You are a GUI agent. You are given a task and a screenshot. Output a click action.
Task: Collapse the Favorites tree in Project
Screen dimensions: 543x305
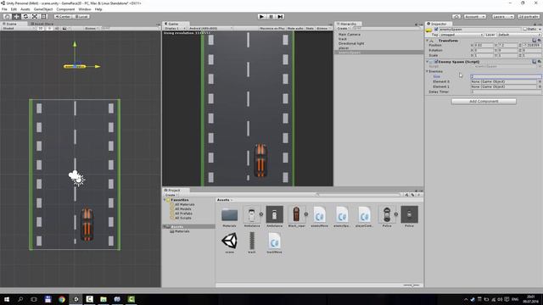(x=165, y=200)
